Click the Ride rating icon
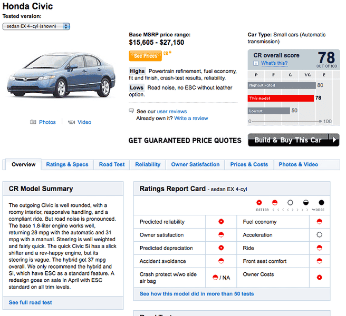Image resolution: width=346 pixels, height=316 pixels. click(x=319, y=248)
